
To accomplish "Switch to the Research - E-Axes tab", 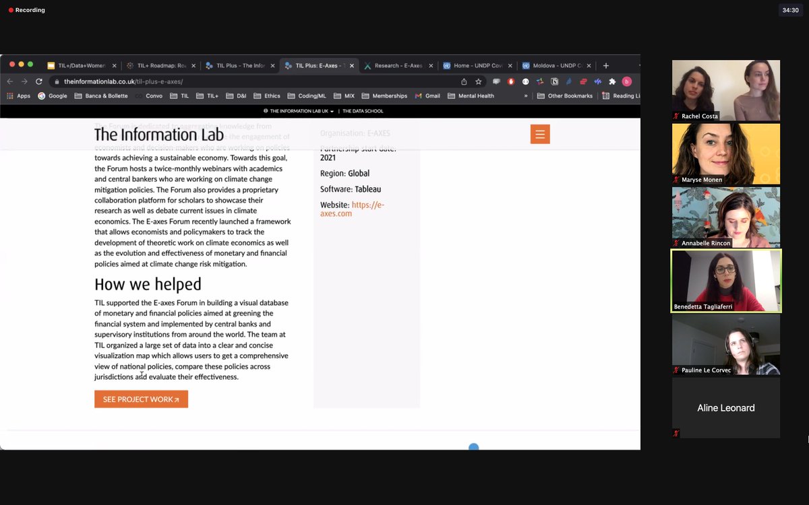I will 398,66.
